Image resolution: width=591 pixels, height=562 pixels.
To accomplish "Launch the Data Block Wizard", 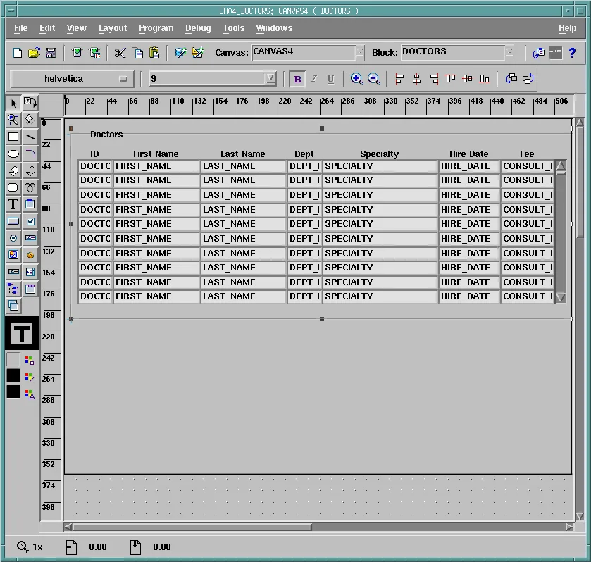I will [180, 53].
